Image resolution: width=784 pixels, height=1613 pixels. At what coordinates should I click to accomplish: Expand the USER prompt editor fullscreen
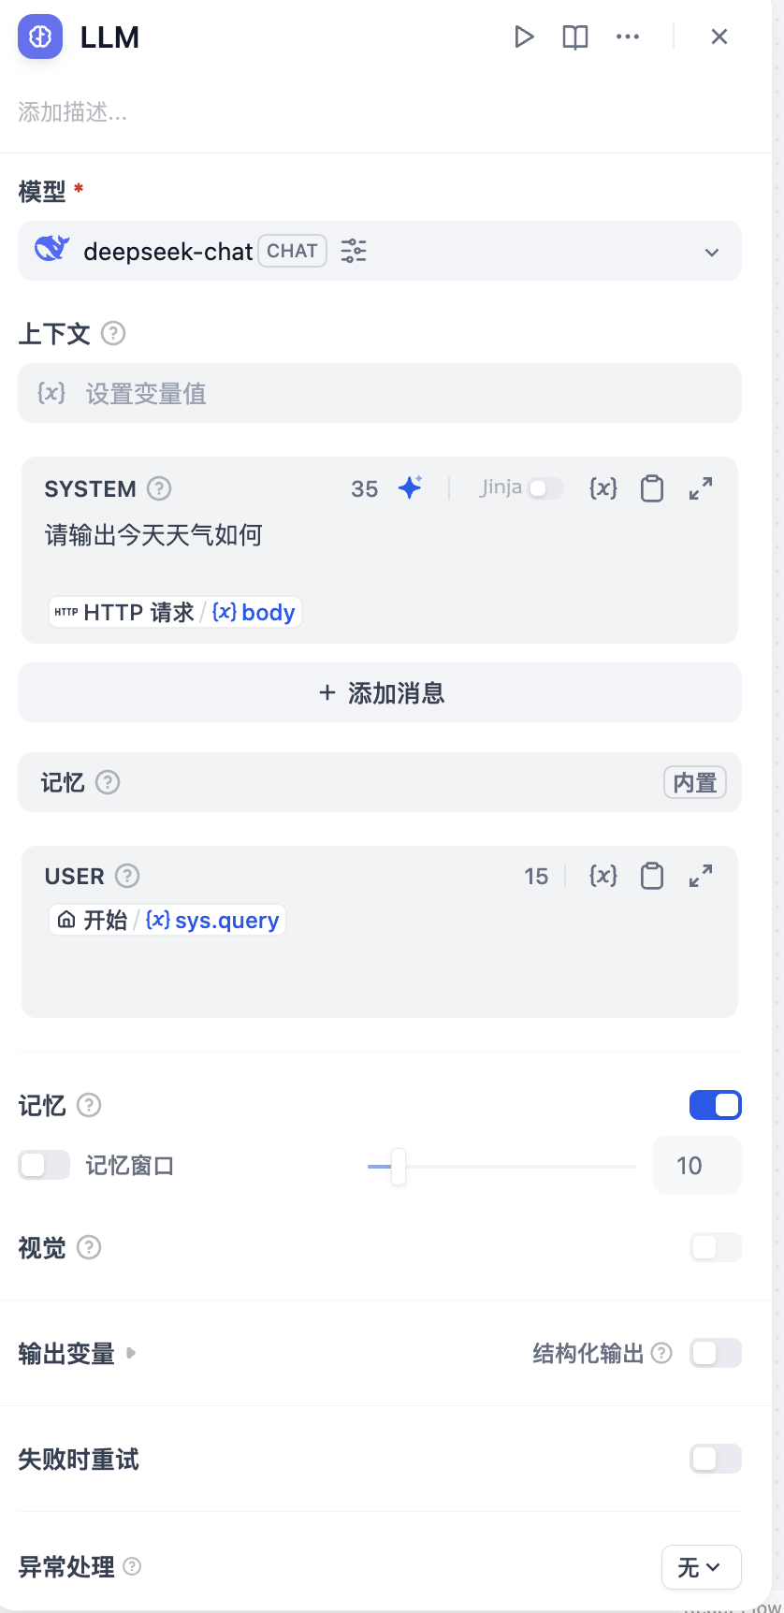pyautogui.click(x=701, y=876)
